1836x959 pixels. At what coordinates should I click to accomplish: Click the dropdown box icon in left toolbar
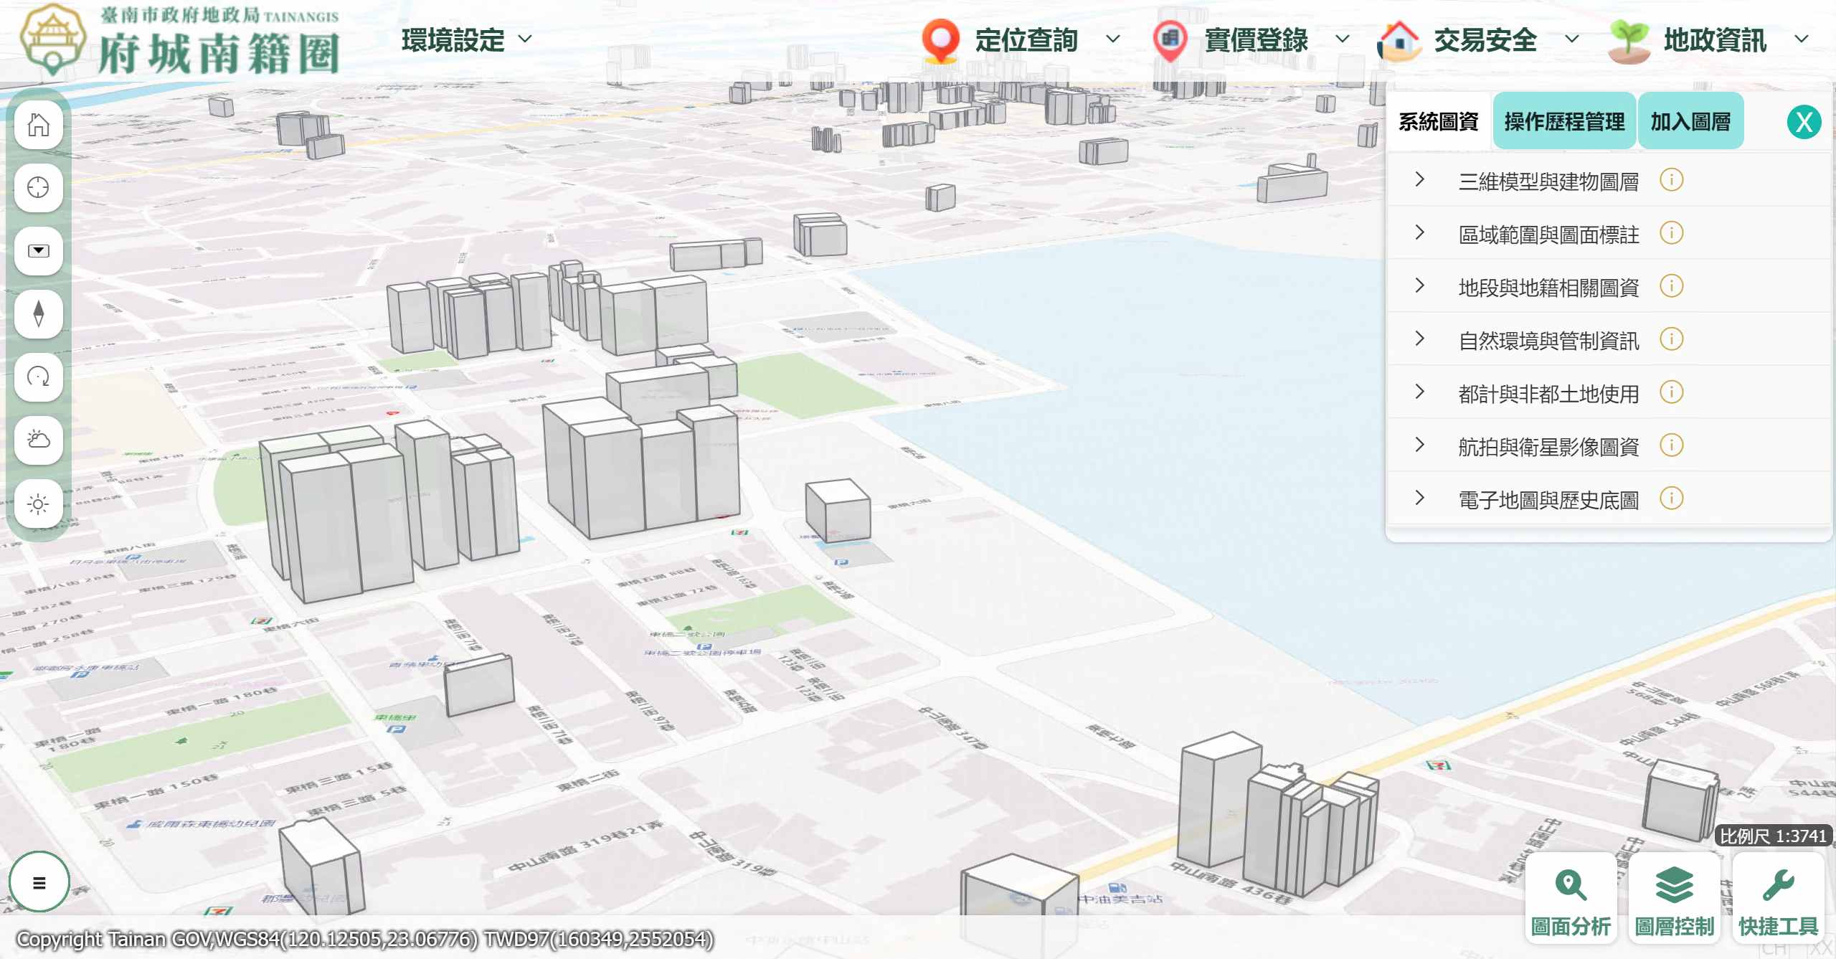tap(39, 251)
